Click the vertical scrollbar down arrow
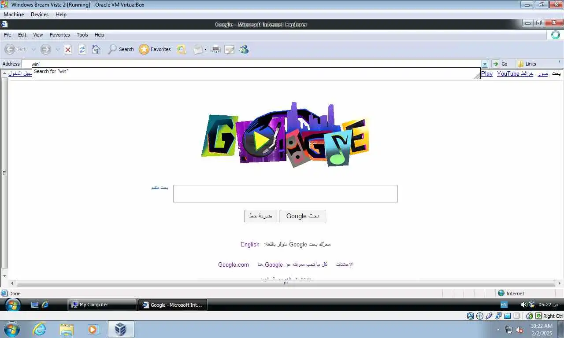Image resolution: width=564 pixels, height=338 pixels. tap(5, 276)
